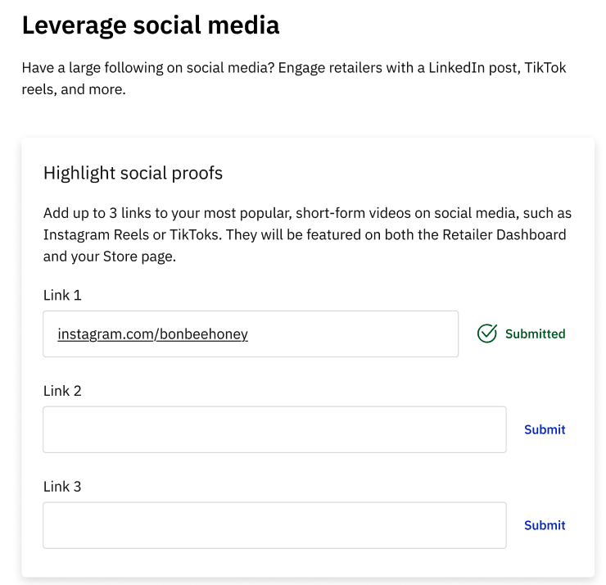Open the instagram.com/bonbeehoney link
The width and height of the screenshot is (606, 585).
pos(152,334)
